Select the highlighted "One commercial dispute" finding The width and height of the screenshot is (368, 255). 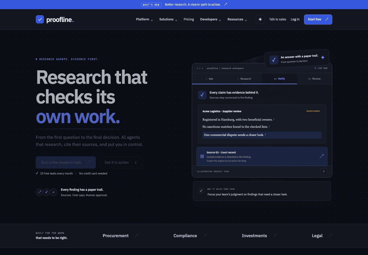click(x=262, y=135)
